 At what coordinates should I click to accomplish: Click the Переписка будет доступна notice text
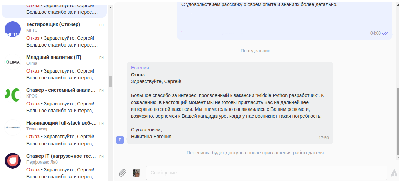pos(255,153)
